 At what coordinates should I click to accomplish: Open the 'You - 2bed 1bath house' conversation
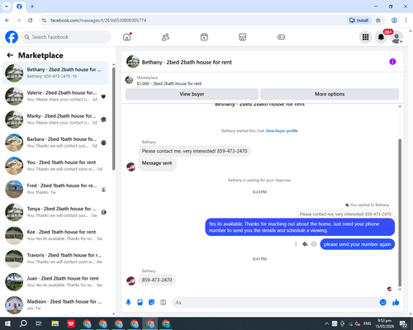[x=55, y=166]
